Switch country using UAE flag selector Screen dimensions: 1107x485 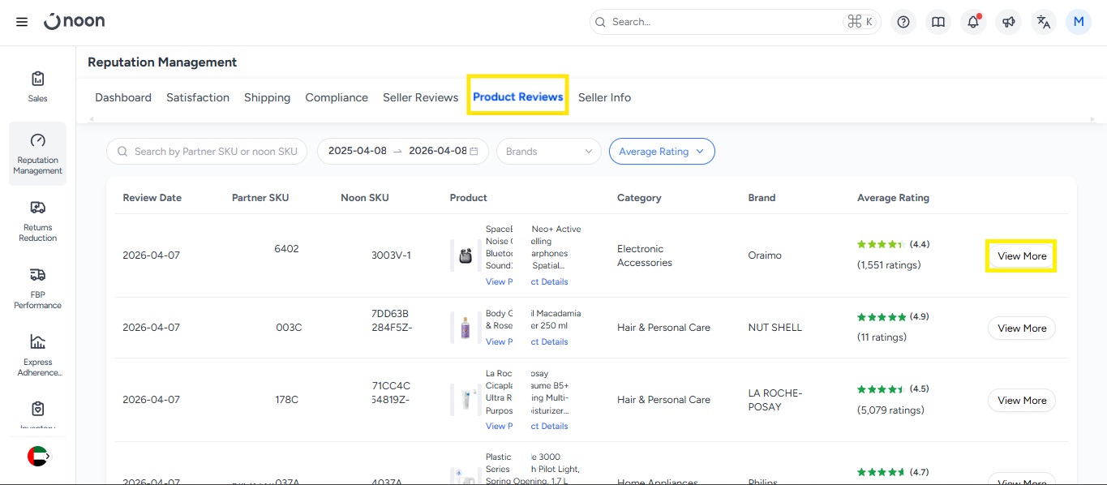pyautogui.click(x=38, y=456)
